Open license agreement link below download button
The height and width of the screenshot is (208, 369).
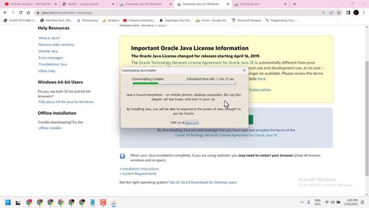pos(226,135)
